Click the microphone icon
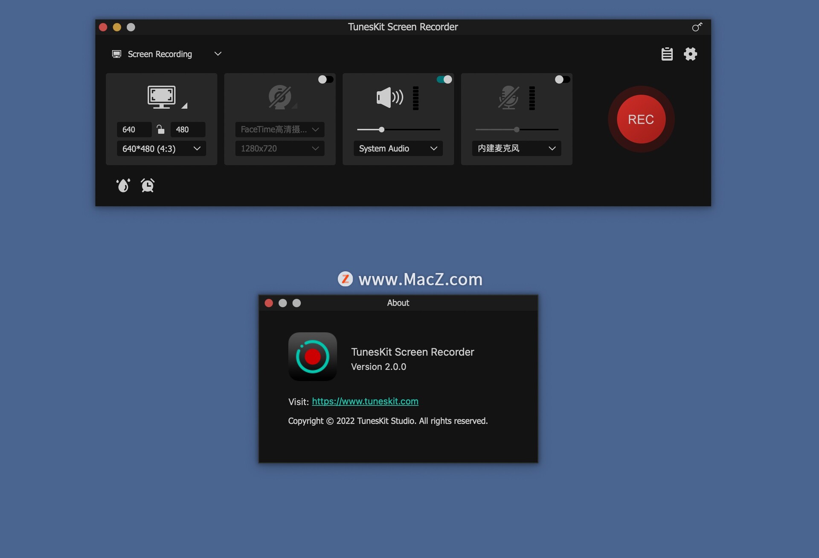Image resolution: width=819 pixels, height=558 pixels. pyautogui.click(x=508, y=98)
